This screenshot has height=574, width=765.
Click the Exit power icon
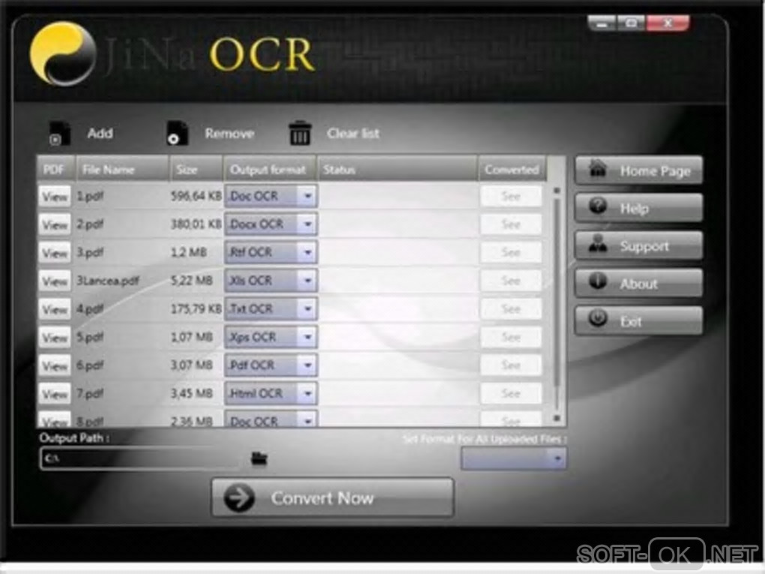(x=598, y=319)
